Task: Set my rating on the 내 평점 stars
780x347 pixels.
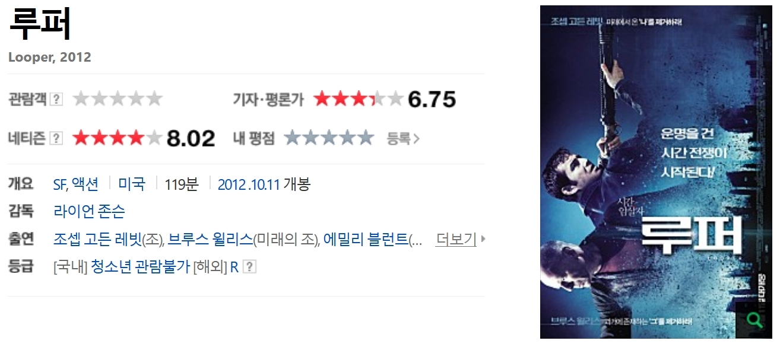Action: pyautogui.click(x=329, y=138)
